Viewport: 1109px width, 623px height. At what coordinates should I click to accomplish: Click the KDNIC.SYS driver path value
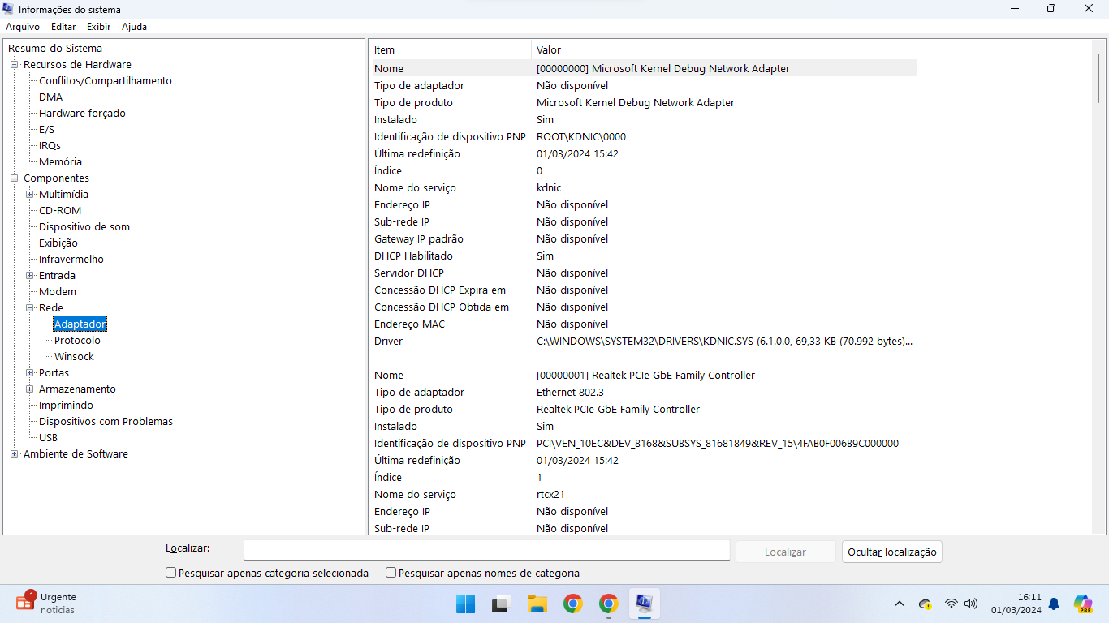[x=724, y=342]
